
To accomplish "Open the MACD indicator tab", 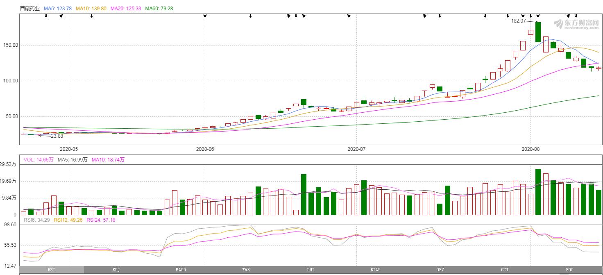I will (x=181, y=270).
